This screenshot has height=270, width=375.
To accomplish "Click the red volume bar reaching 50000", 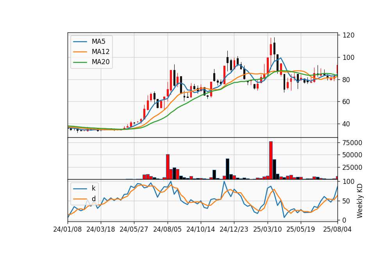I will pos(168,167).
